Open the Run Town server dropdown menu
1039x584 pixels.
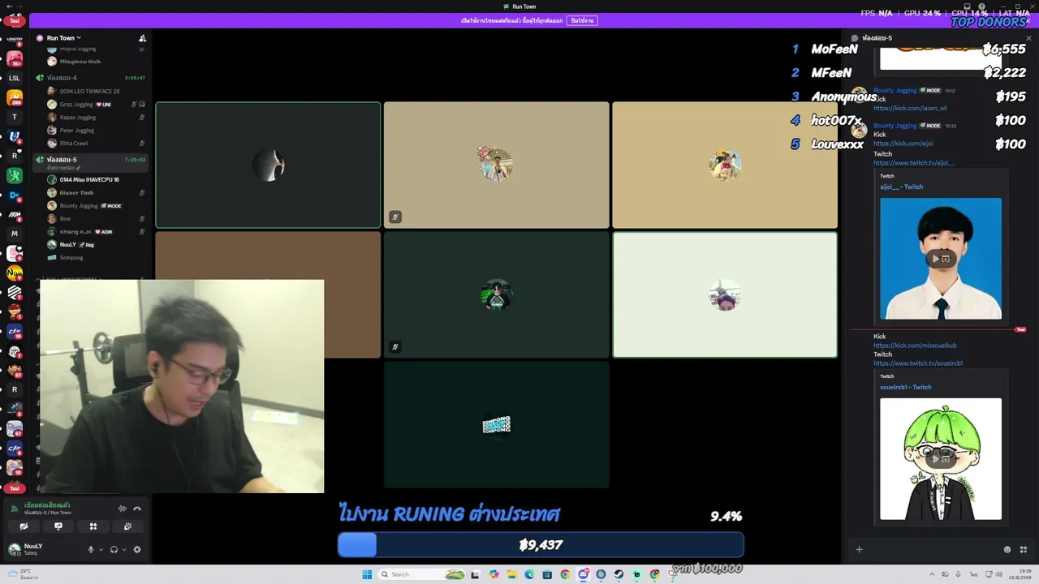click(64, 38)
